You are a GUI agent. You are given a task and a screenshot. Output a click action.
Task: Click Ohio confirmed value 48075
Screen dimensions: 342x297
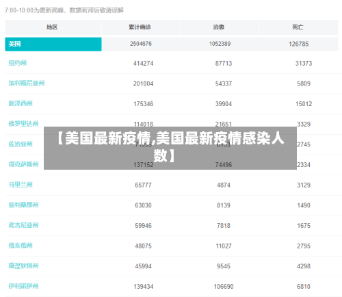click(144, 246)
